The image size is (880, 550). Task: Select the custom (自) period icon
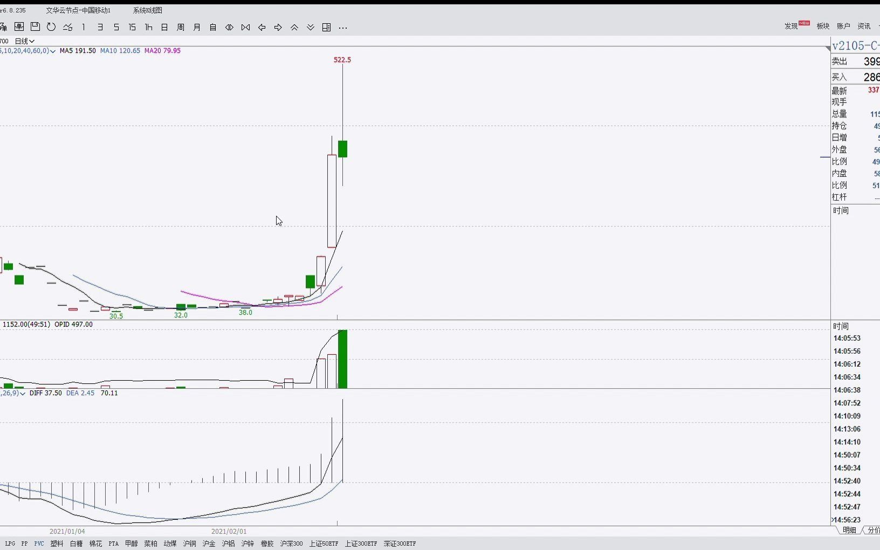[213, 27]
